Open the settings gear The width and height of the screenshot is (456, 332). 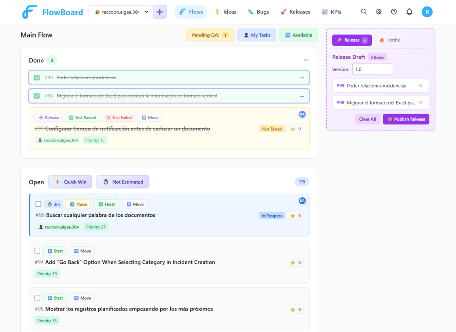378,12
